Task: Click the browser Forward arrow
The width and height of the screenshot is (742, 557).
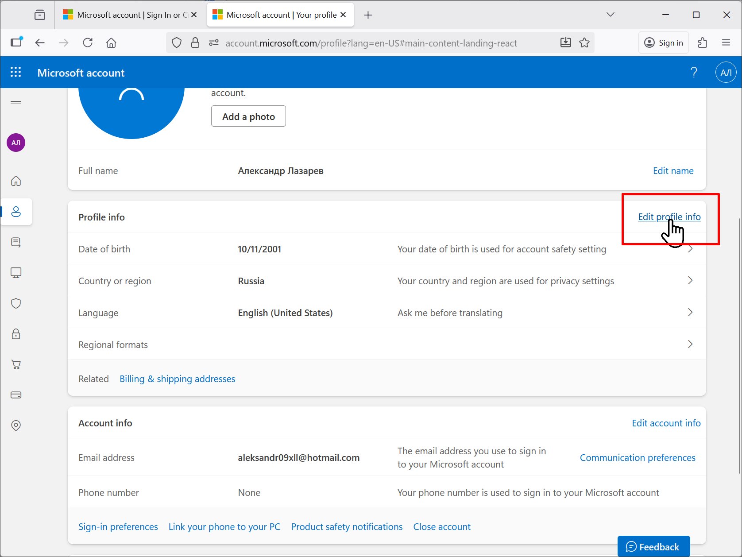Action: [64, 43]
